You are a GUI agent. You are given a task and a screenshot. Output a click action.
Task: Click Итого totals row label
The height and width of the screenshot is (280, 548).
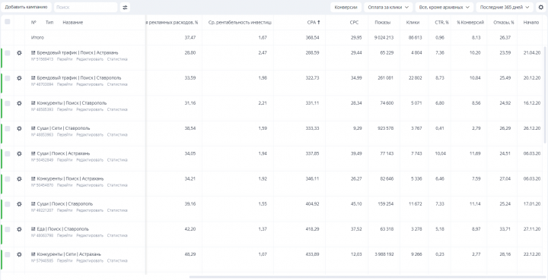tap(37, 37)
